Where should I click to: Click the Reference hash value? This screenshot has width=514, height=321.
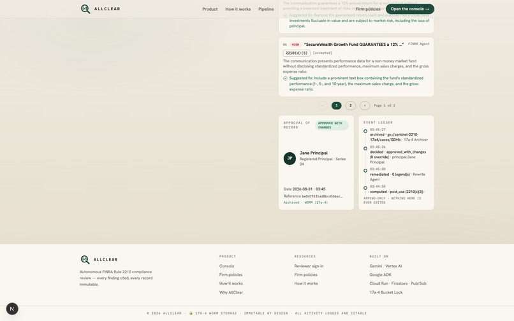(x=322, y=196)
